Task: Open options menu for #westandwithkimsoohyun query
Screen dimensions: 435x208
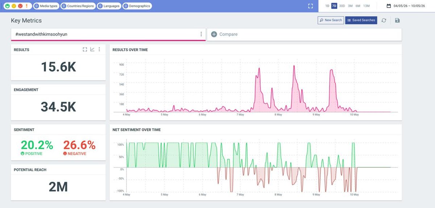Action: click(201, 34)
